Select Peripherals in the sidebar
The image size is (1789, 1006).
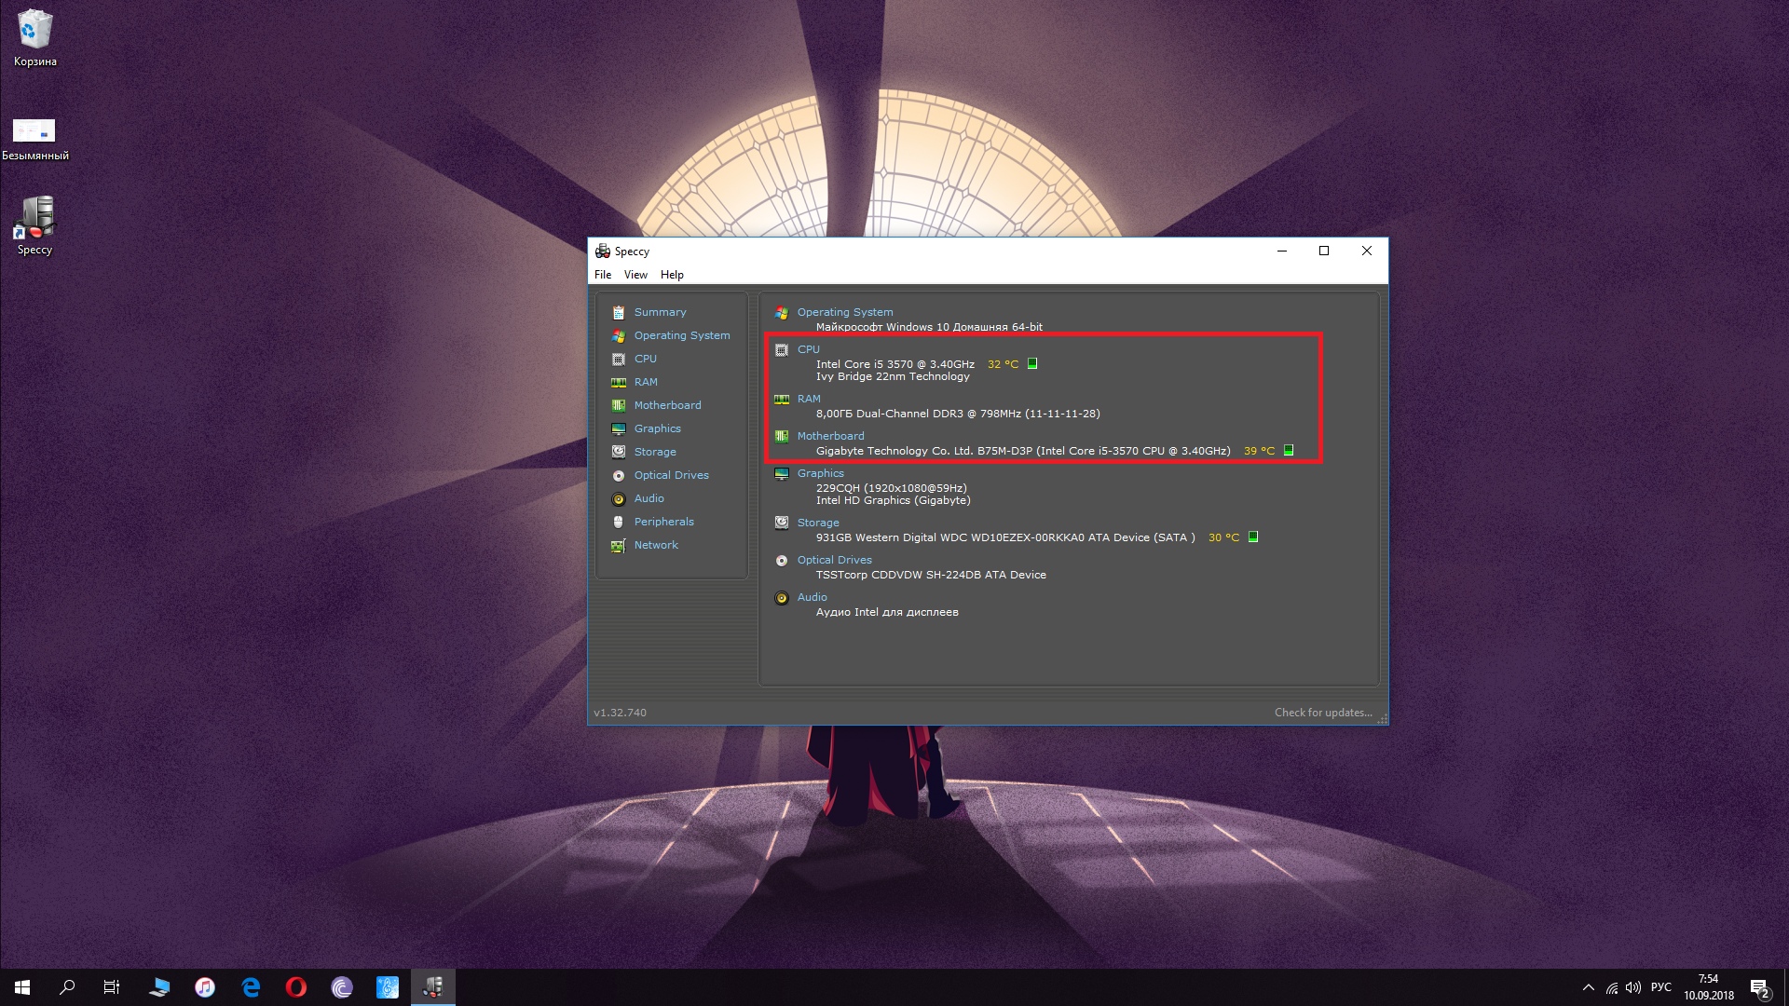pos(663,522)
